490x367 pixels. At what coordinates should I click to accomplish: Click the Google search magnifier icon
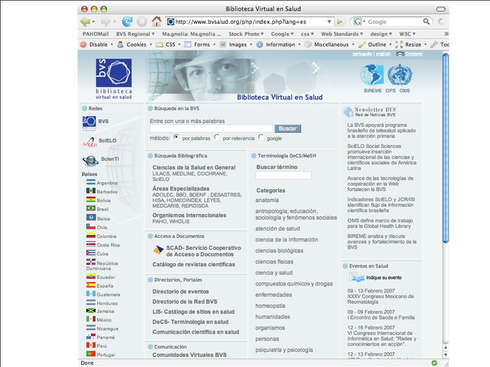[x=426, y=21]
